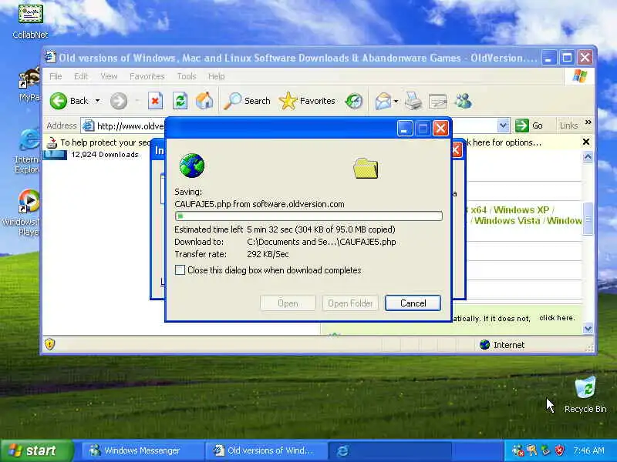Click the page scrollbar up arrow

pos(588,157)
